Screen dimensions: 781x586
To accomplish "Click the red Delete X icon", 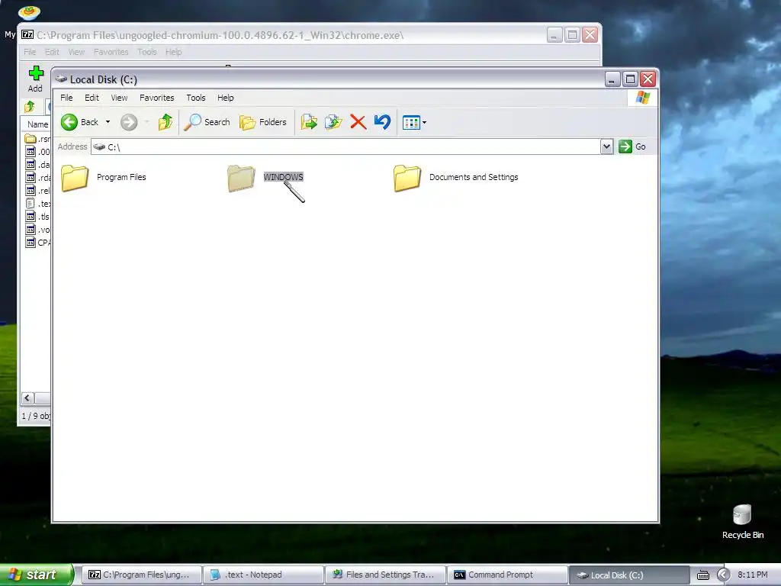I will click(358, 122).
